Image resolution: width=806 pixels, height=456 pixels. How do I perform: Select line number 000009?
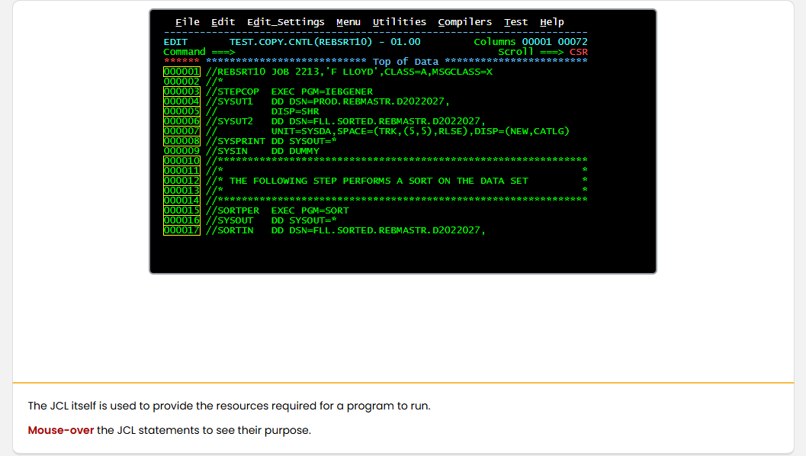[181, 151]
